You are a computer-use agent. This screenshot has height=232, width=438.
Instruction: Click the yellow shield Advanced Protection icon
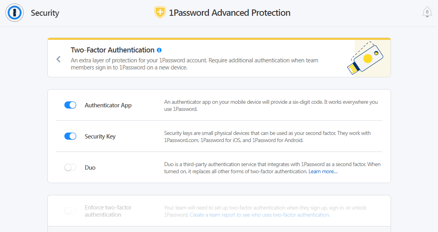[x=160, y=13]
